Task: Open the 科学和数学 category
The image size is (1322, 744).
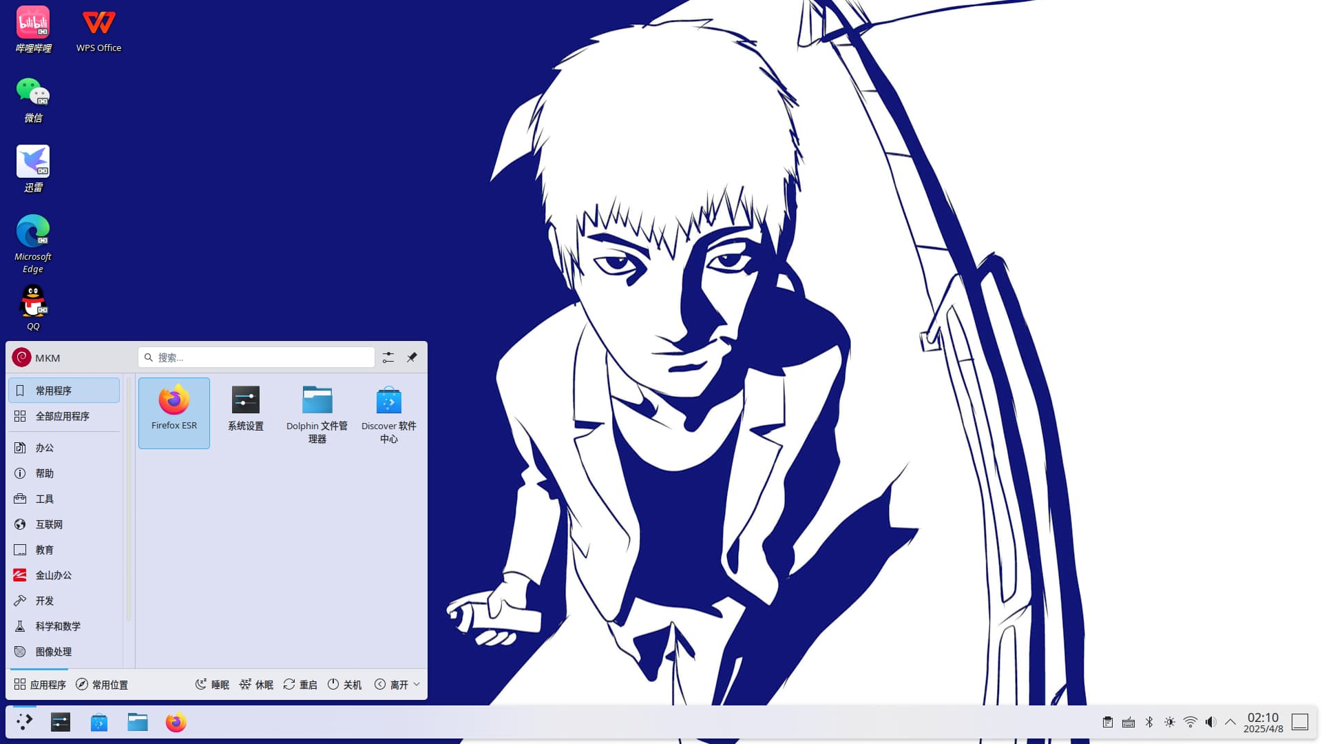Action: (x=64, y=626)
